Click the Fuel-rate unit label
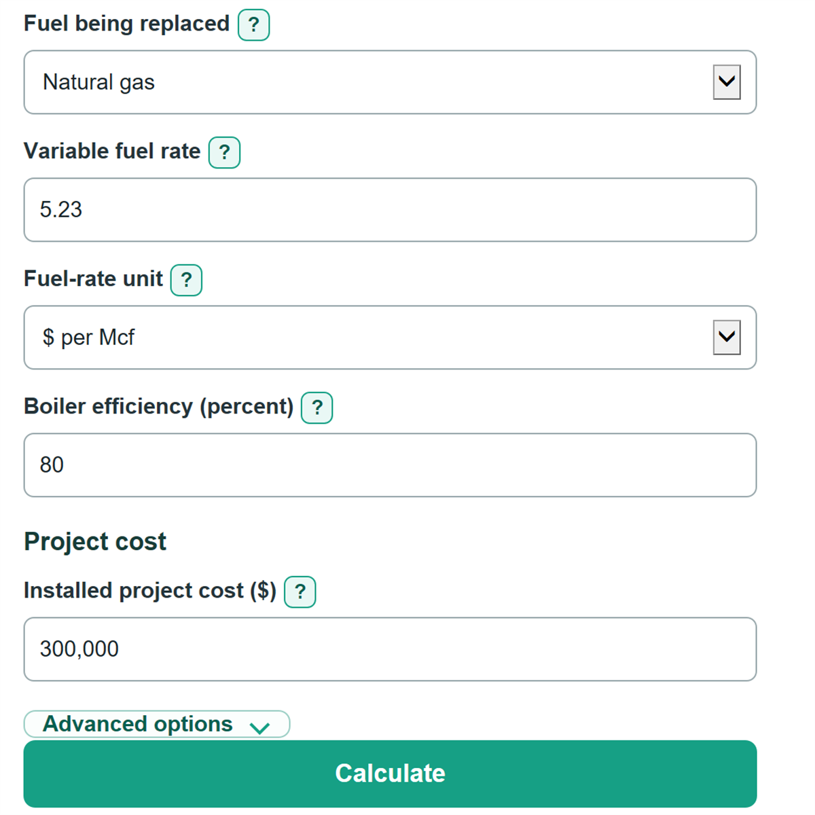 coord(93,278)
